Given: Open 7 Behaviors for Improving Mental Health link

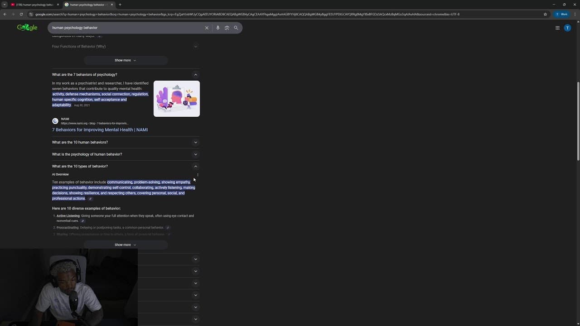Looking at the screenshot, I should coord(100,129).
